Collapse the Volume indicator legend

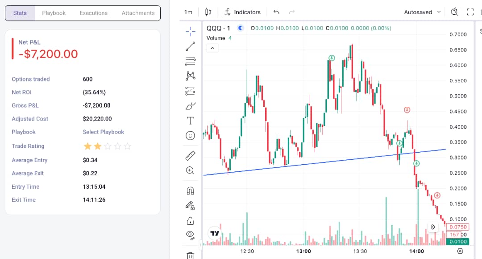[212, 48]
